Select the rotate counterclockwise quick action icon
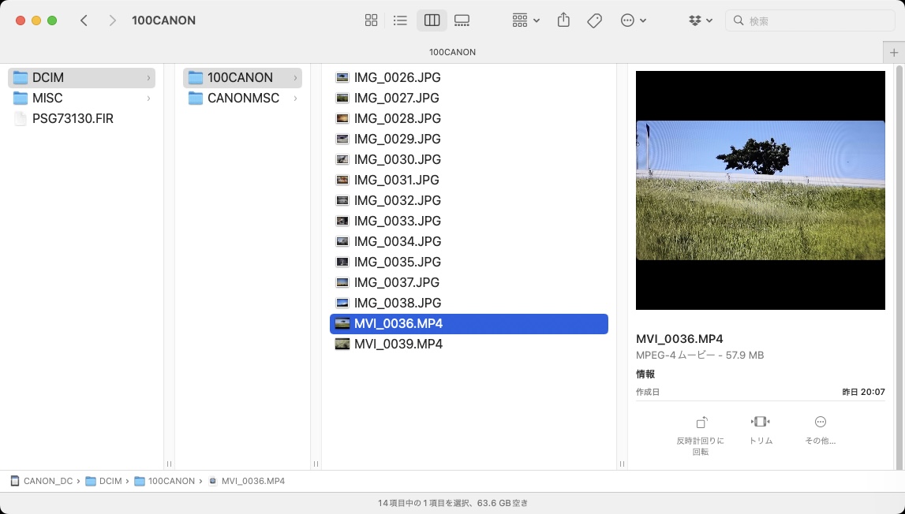 (701, 423)
